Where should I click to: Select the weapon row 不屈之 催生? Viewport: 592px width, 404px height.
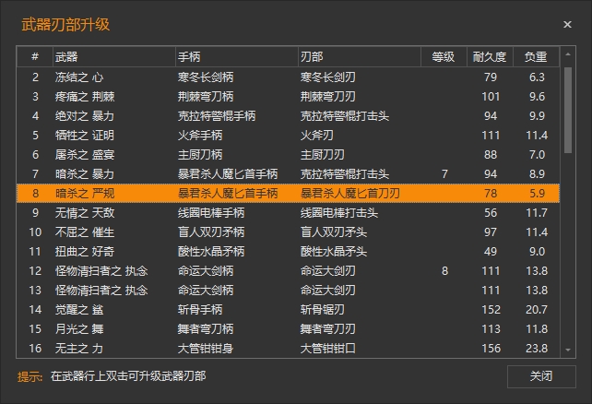(x=288, y=232)
